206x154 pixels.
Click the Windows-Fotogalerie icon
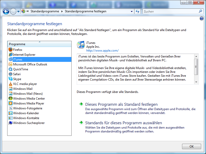[11, 108]
